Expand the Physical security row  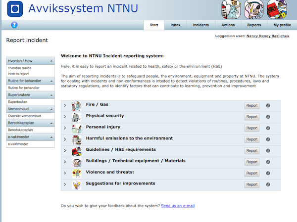pyautogui.click(x=65, y=117)
